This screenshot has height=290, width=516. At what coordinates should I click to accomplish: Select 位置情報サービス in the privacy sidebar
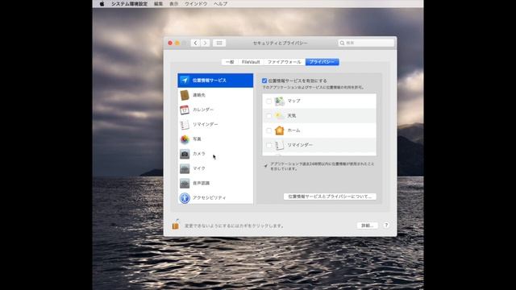215,81
